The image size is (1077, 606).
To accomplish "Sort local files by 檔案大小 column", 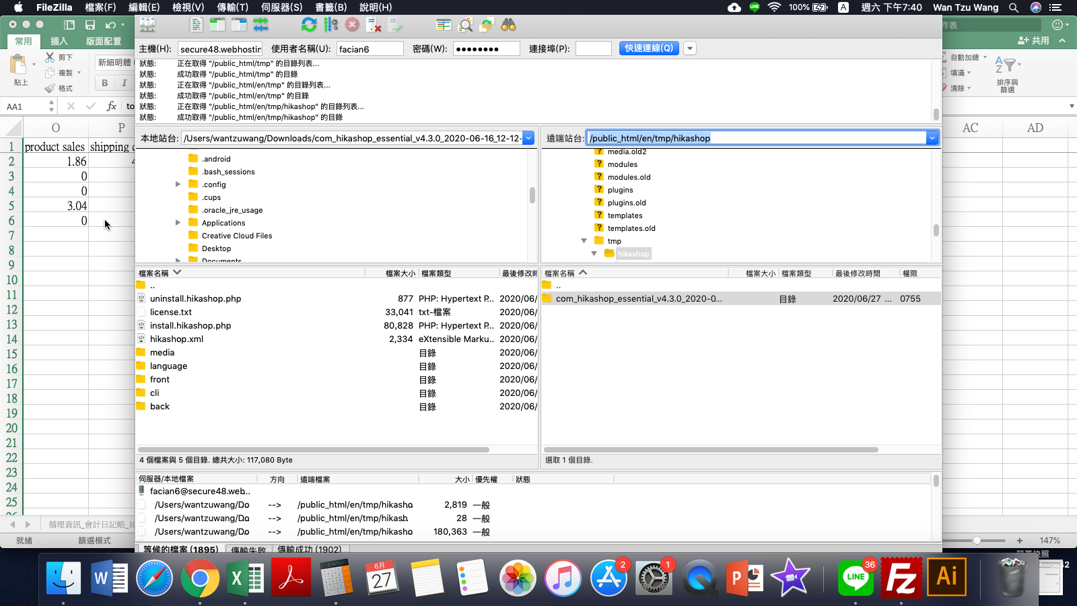I will pos(401,273).
